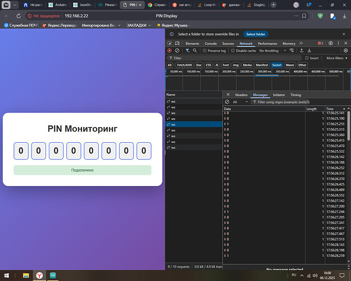
Task: Check the Invert filter checkbox
Action: (307, 58)
